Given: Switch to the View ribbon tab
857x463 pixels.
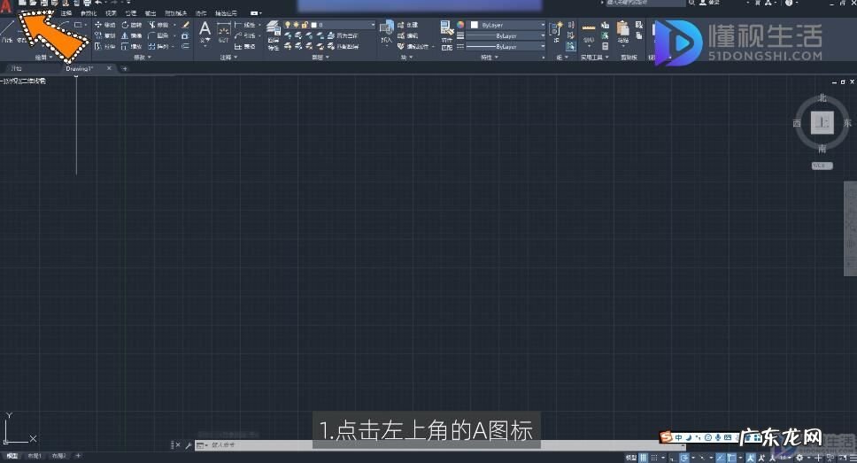Looking at the screenshot, I should [111, 13].
